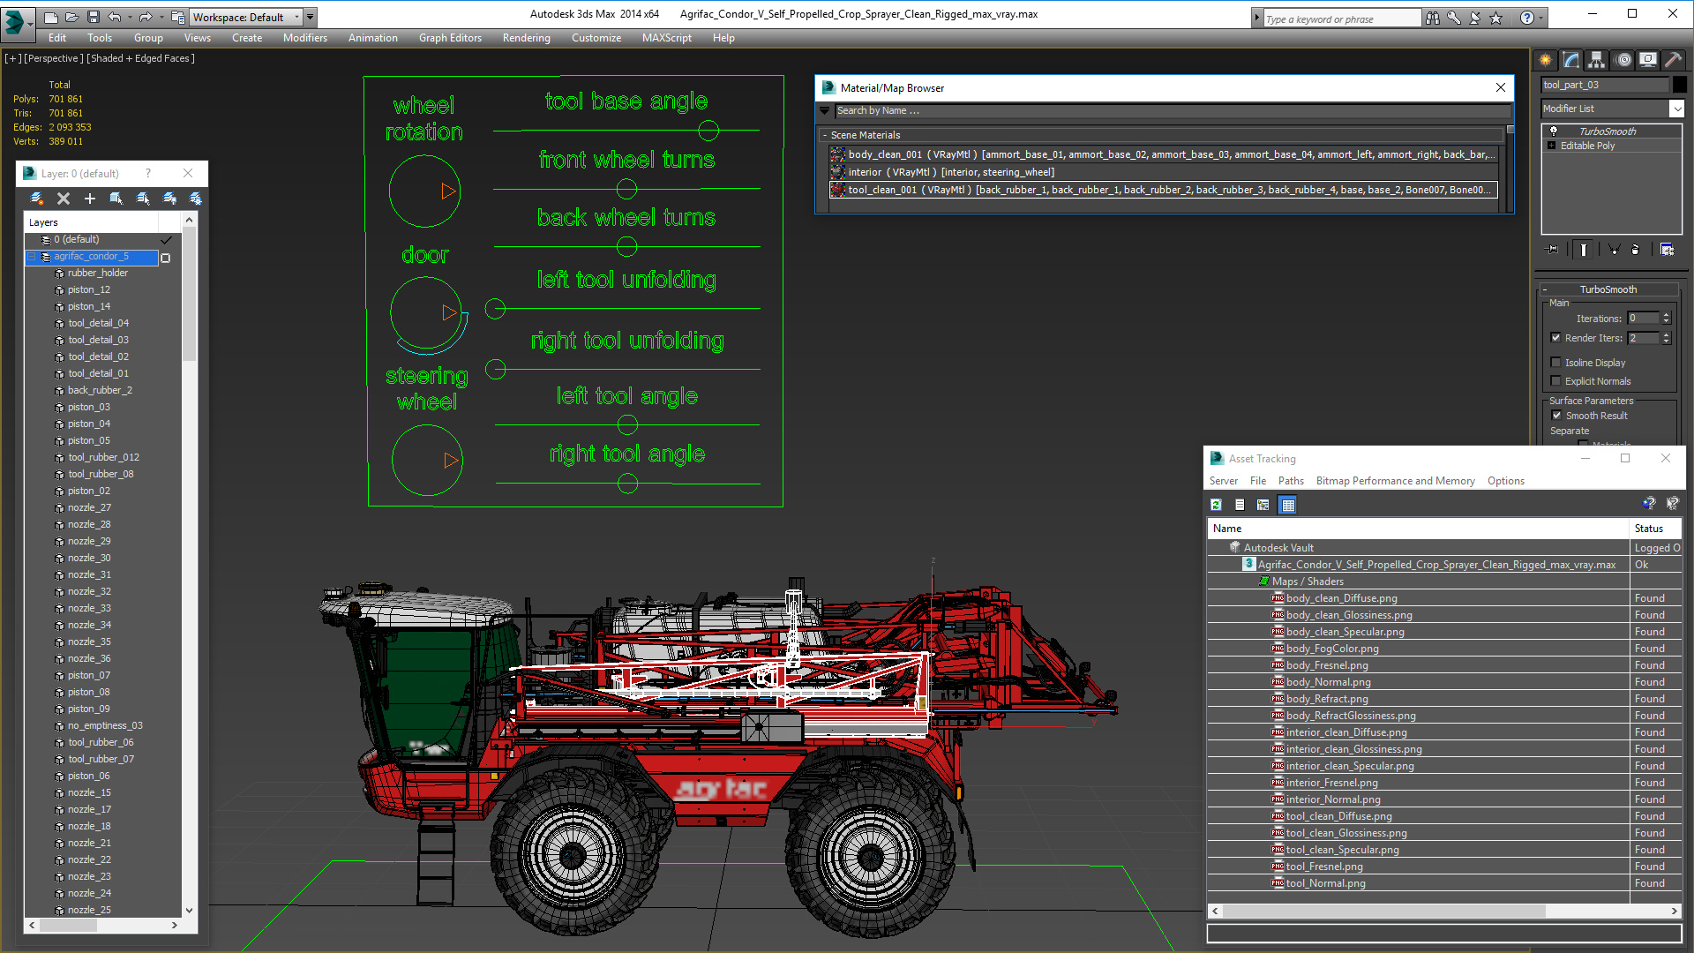Open the Modifiers menu
The width and height of the screenshot is (1694, 953).
tap(304, 38)
